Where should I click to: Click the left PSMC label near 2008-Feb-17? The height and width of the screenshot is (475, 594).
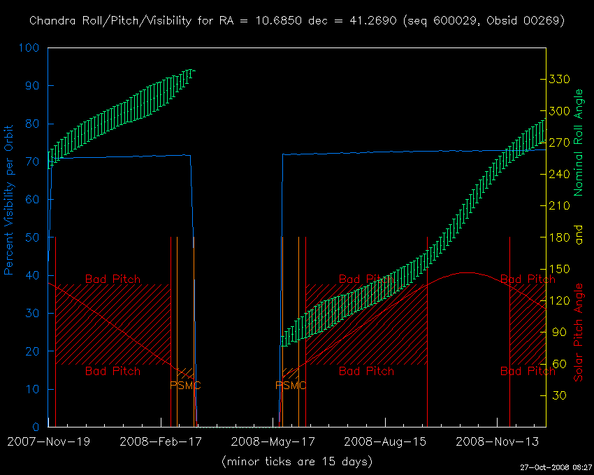point(185,385)
